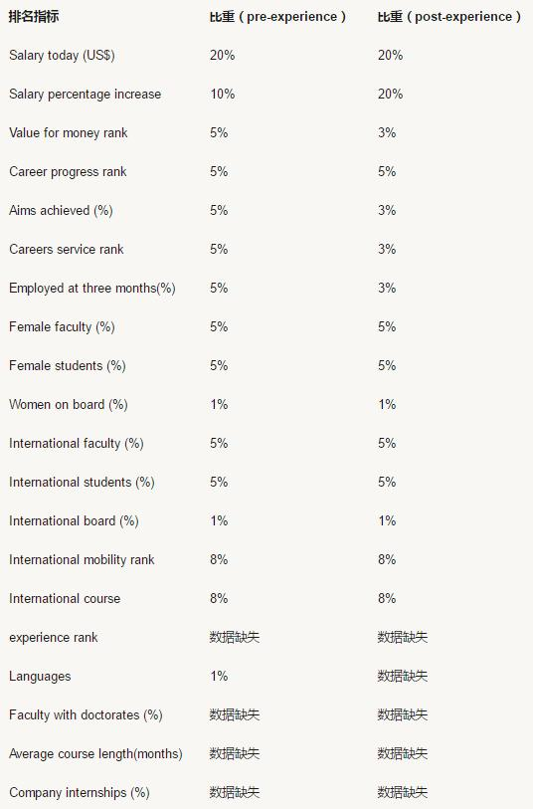
Task: Click the Aims achieved (%) label
Action: (x=61, y=211)
